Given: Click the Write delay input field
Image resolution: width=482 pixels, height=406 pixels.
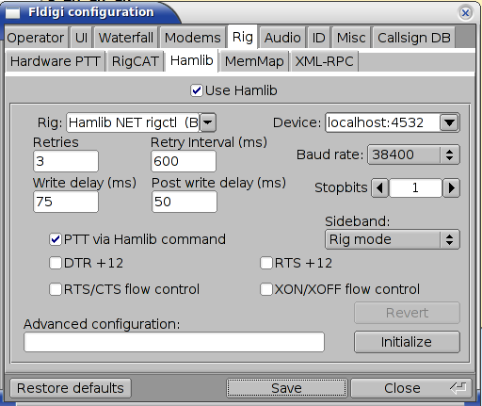Looking at the screenshot, I should coord(66,202).
